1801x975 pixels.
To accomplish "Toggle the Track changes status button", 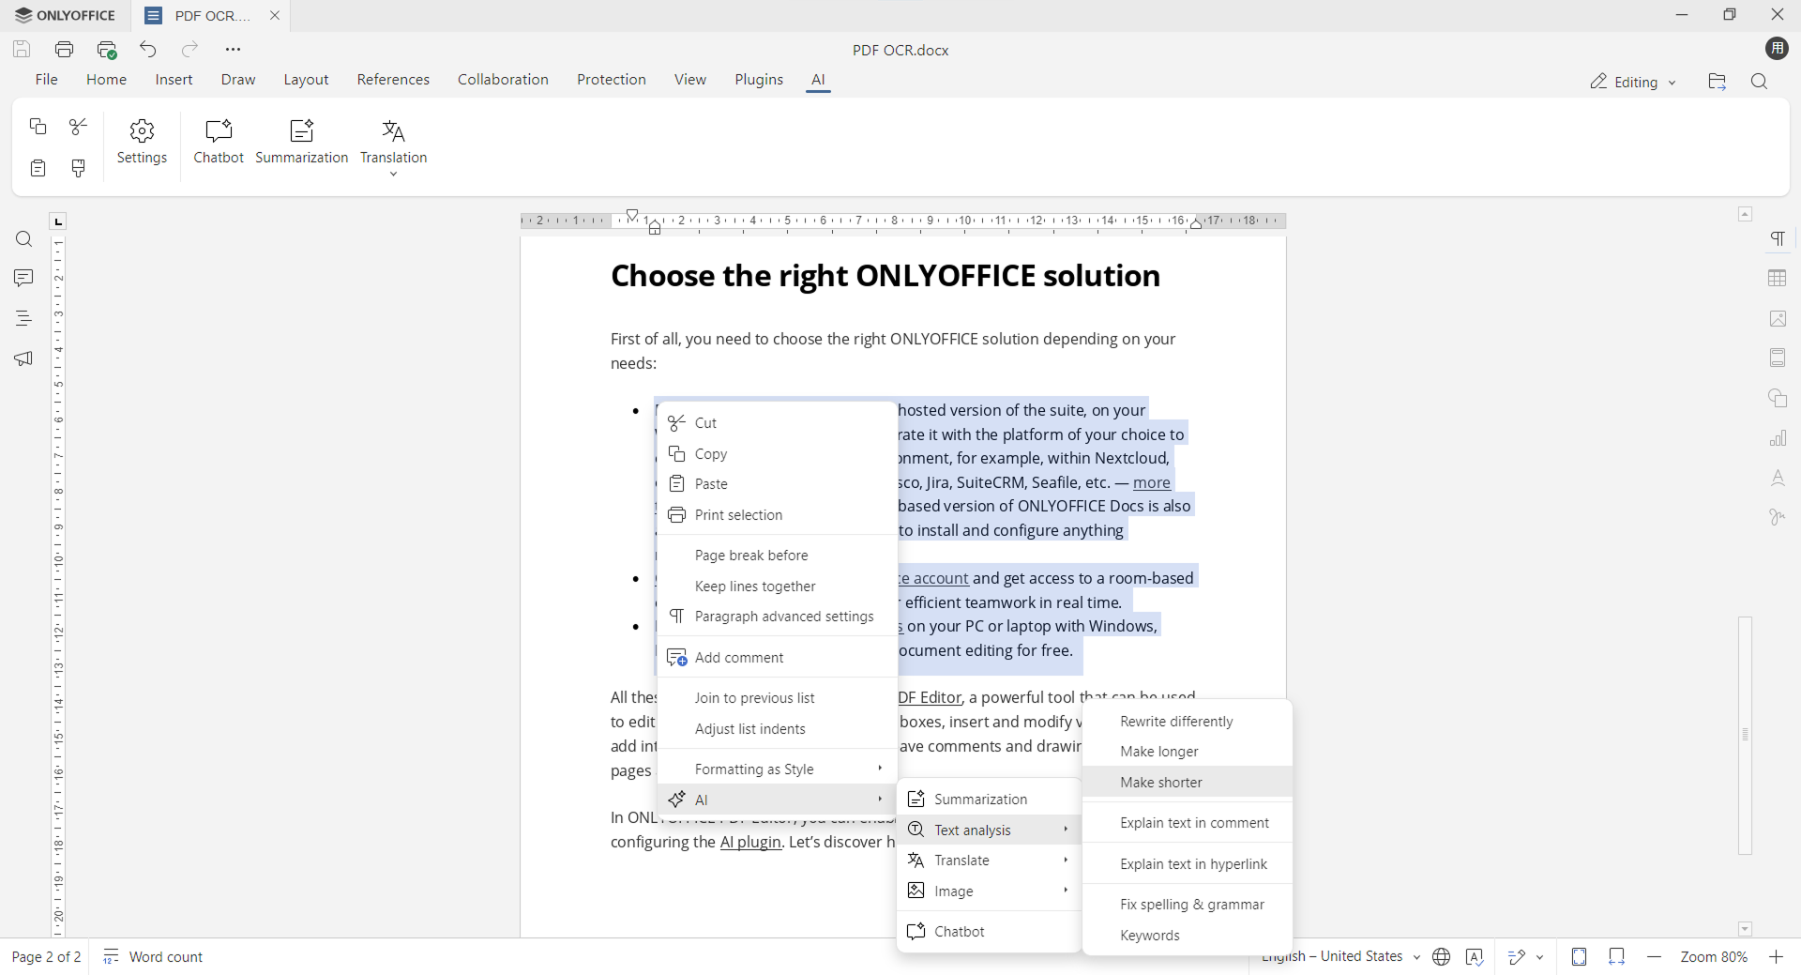I will [1517, 956].
